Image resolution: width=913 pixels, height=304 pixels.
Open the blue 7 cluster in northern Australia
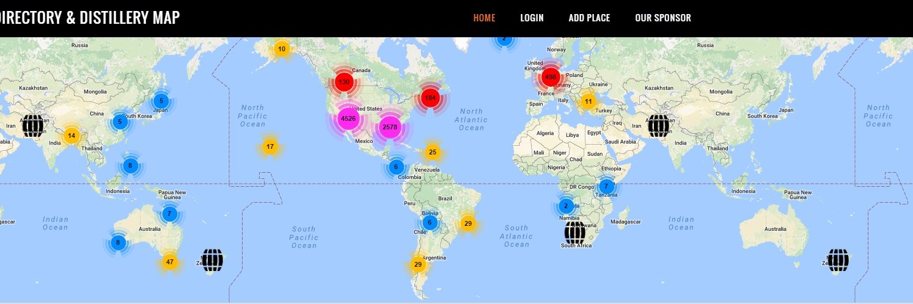tap(169, 214)
